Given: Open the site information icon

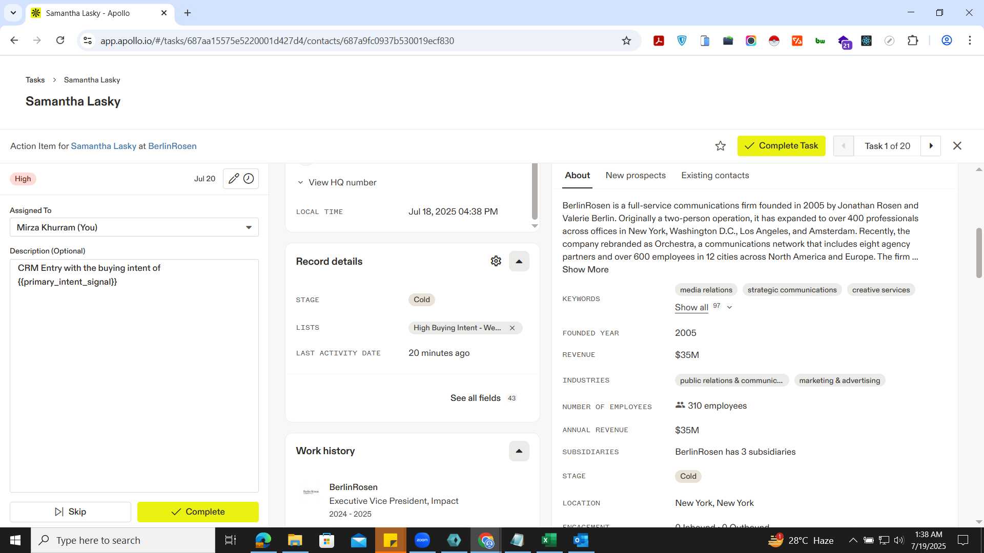Looking at the screenshot, I should point(88,41).
